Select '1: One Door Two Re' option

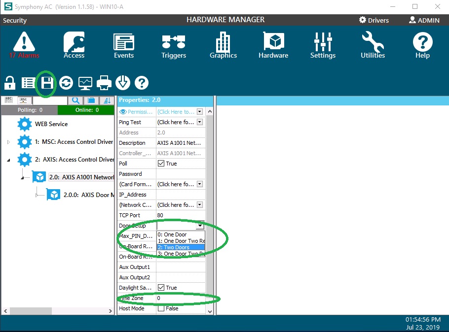click(181, 241)
